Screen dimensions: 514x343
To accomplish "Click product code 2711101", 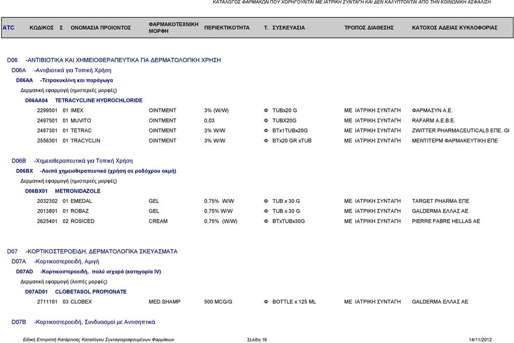I will (x=47, y=302).
